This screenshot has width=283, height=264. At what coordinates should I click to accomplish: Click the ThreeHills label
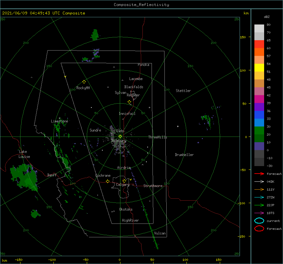[158, 137]
